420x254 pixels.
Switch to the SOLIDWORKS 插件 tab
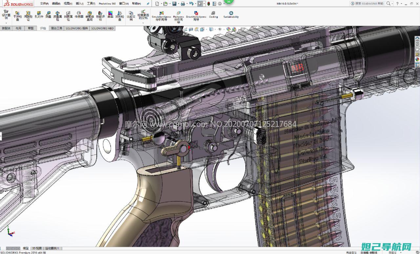[x=77, y=28]
